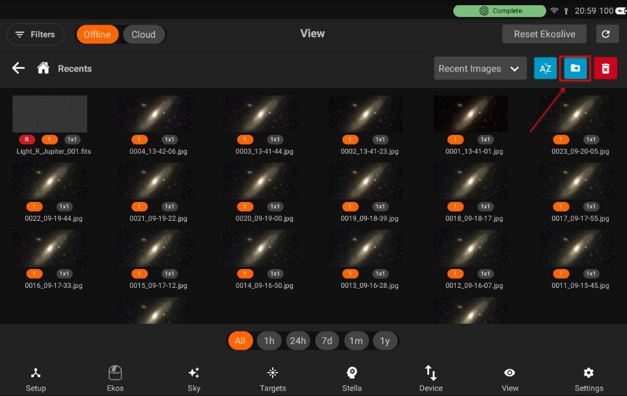Click 1x1 binning badge under Light_R_Jupiter_001.fits
Viewport: 627px width, 396px height.
pyautogui.click(x=72, y=139)
